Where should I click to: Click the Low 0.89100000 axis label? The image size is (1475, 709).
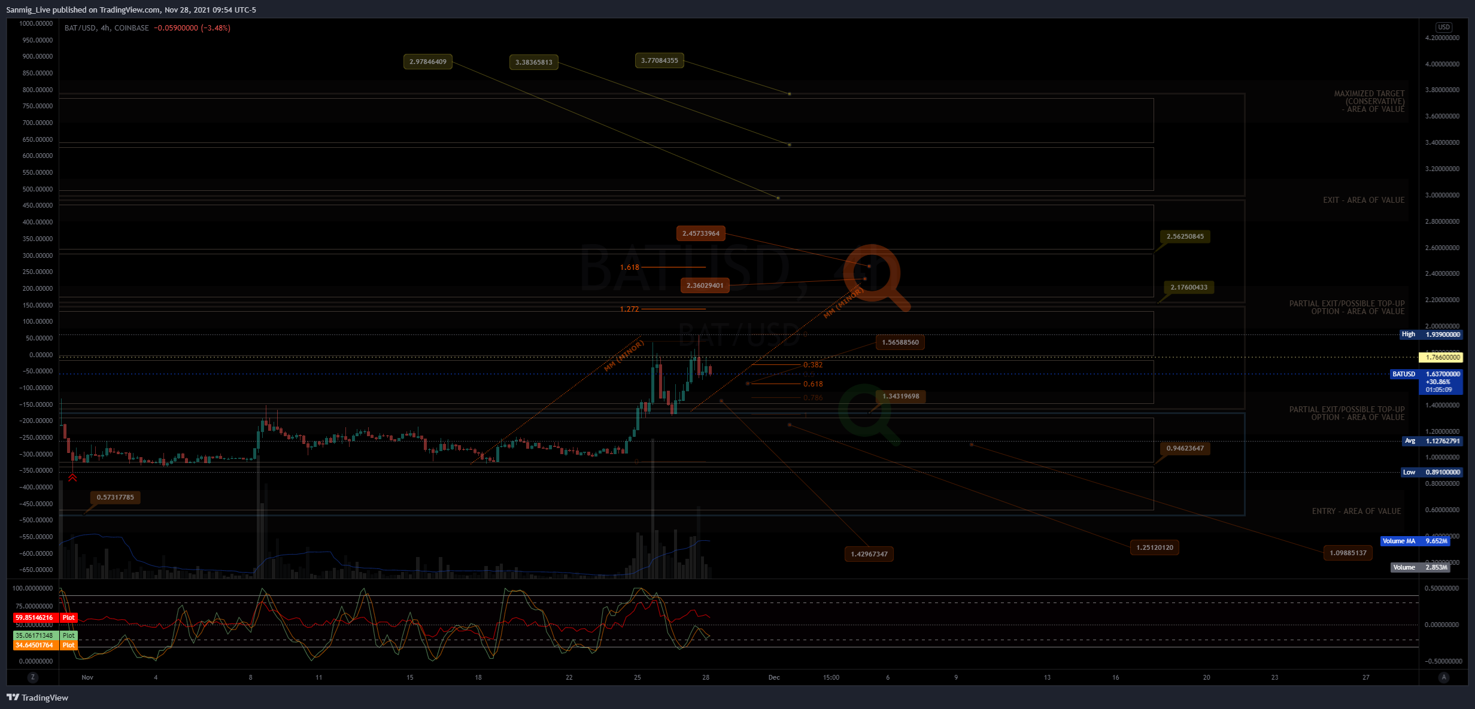(1432, 472)
